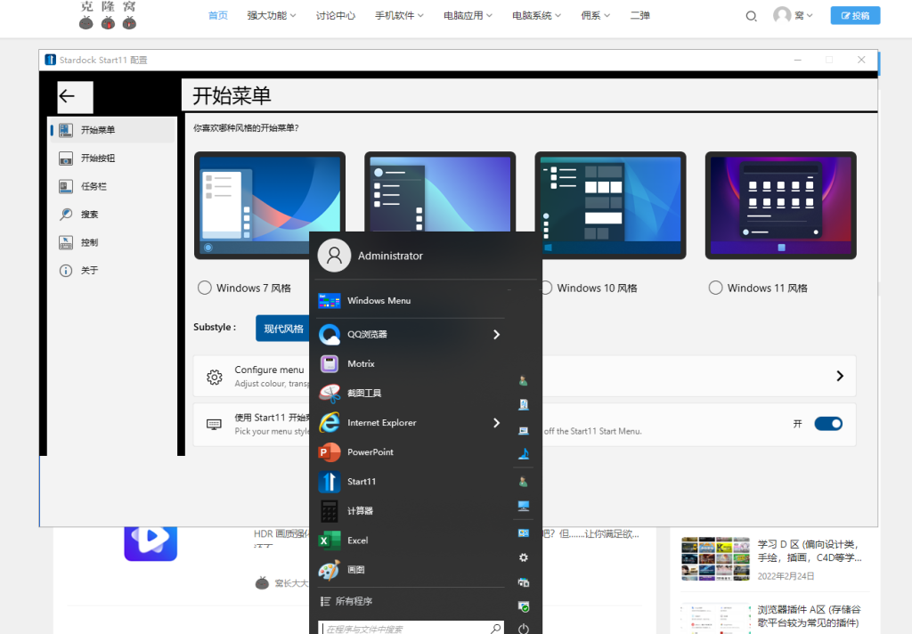Choose the Windows 10 style preview thumbnail

[x=610, y=206]
